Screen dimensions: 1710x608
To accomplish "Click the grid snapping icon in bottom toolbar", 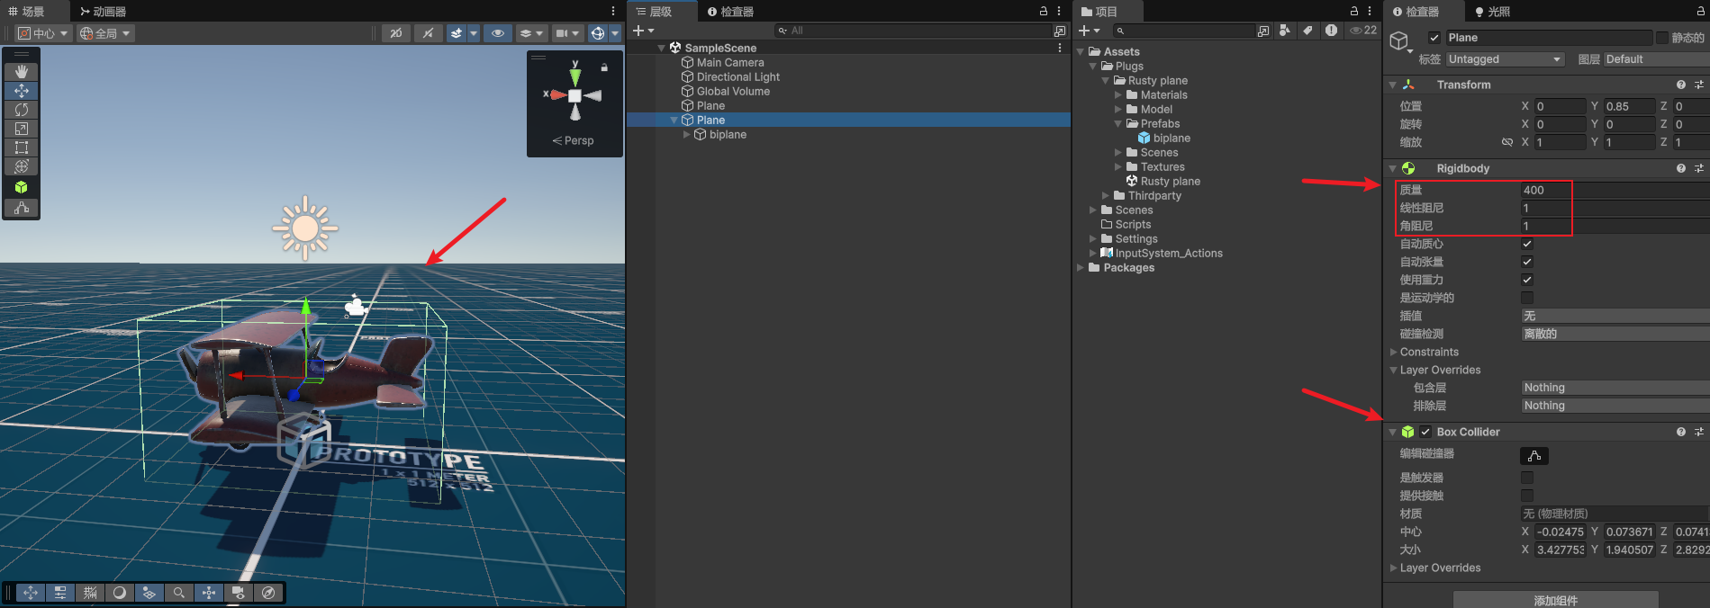I will click(90, 592).
